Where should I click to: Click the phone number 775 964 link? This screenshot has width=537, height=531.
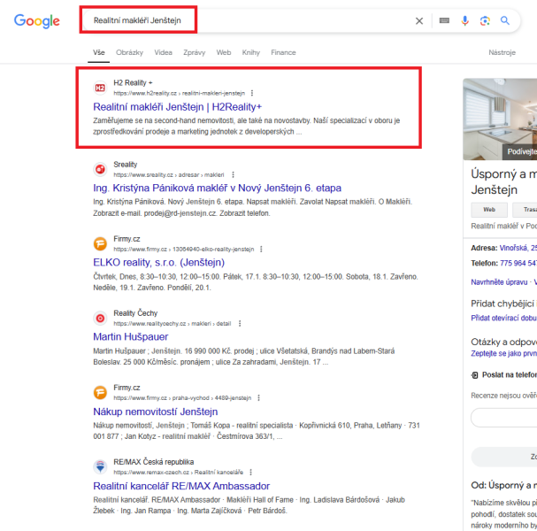click(x=518, y=263)
